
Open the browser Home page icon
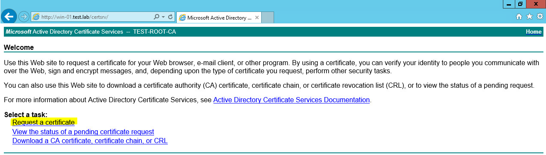519,17
